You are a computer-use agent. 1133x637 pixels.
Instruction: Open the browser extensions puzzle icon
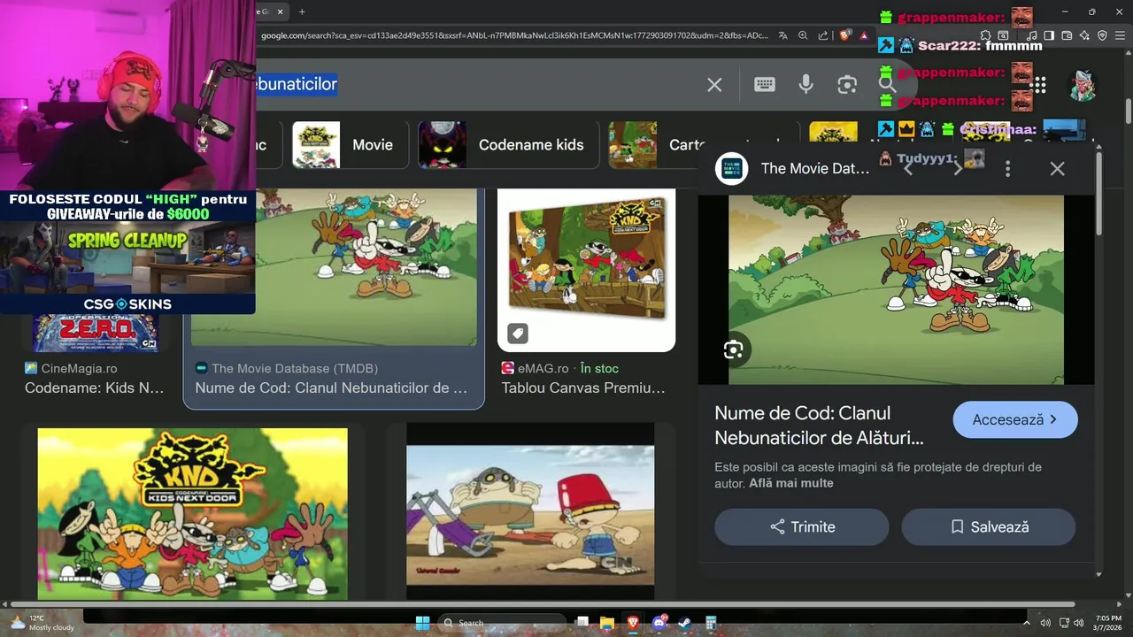coord(985,35)
